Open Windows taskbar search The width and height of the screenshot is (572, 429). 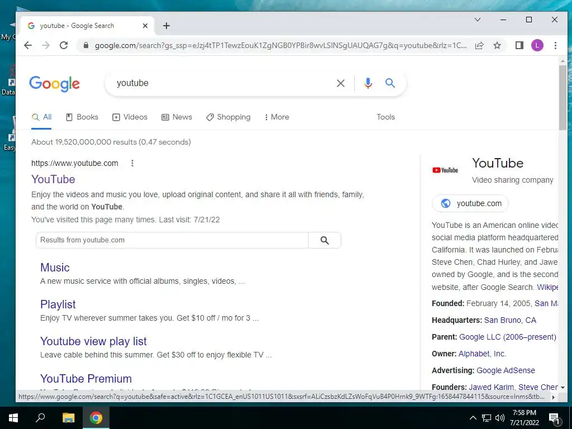point(40,418)
